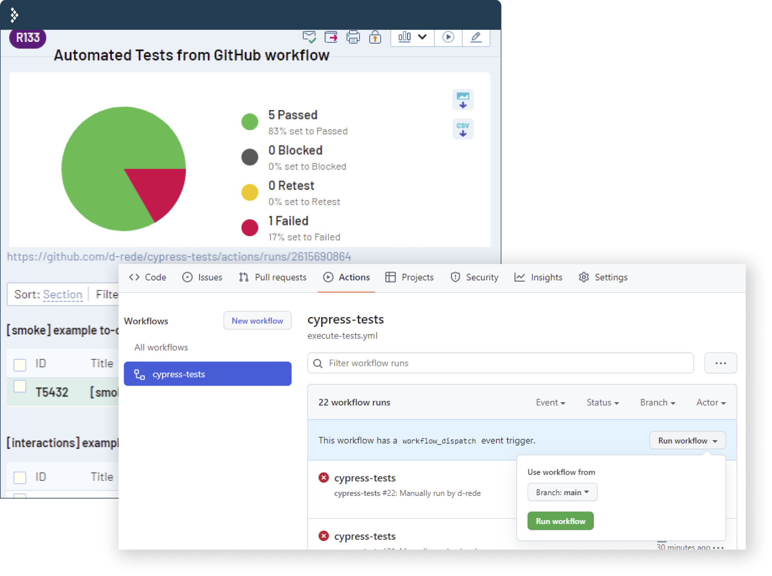The height and width of the screenshot is (576, 772).
Task: Click the mail checkmark toolbar icon
Action: [x=309, y=37]
